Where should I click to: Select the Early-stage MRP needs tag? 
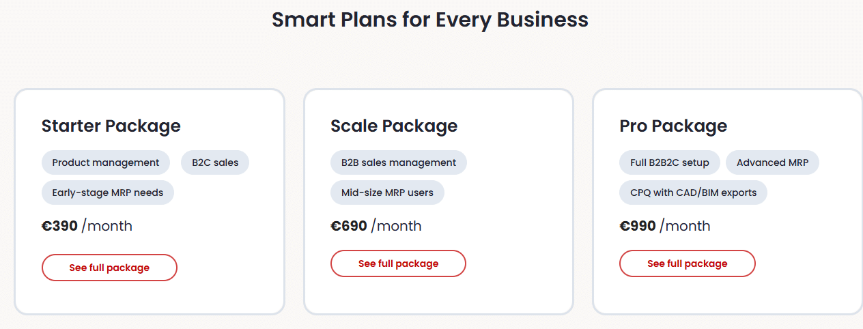(108, 192)
